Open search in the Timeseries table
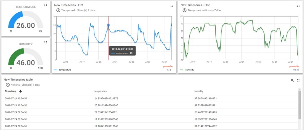 pos(292,80)
